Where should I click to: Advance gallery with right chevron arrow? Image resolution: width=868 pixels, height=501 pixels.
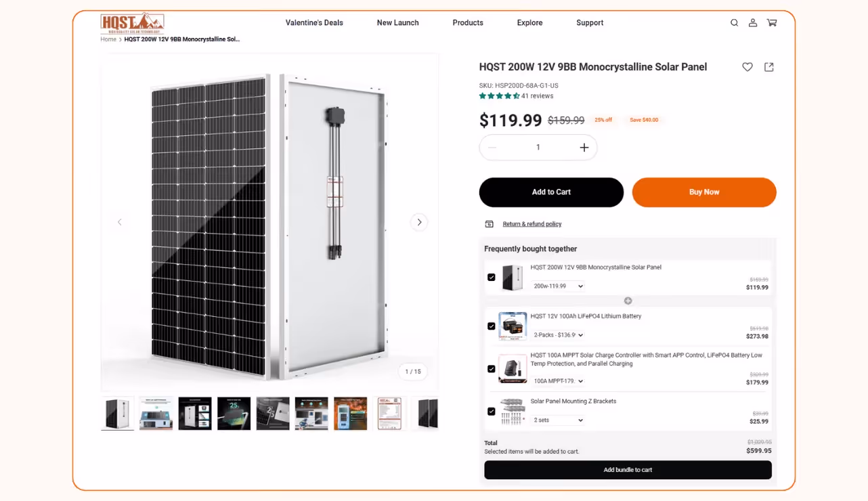[419, 222]
